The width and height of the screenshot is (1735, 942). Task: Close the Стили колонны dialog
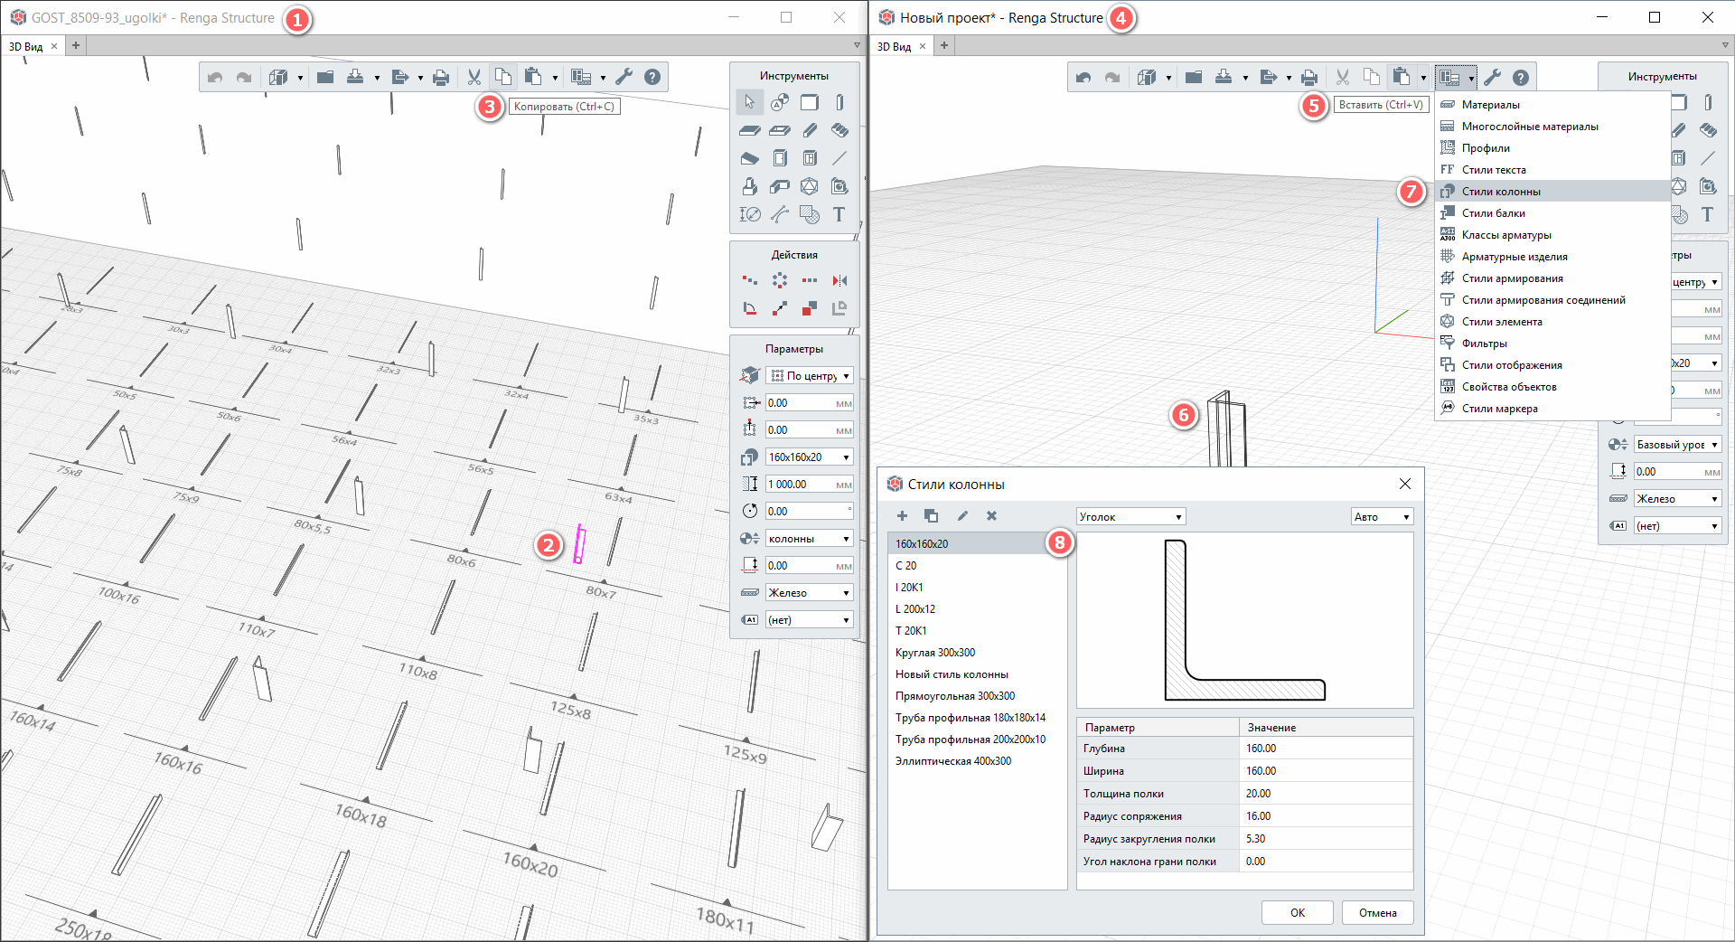point(1405,485)
